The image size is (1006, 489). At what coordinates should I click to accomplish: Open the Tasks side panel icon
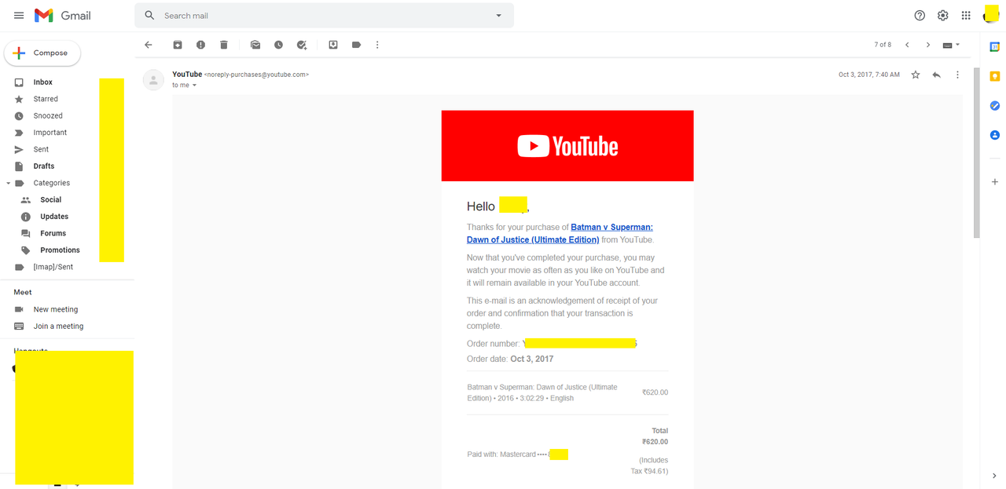coord(994,105)
